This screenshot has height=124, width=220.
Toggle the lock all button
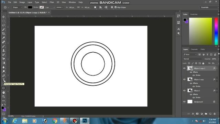pos(203,63)
